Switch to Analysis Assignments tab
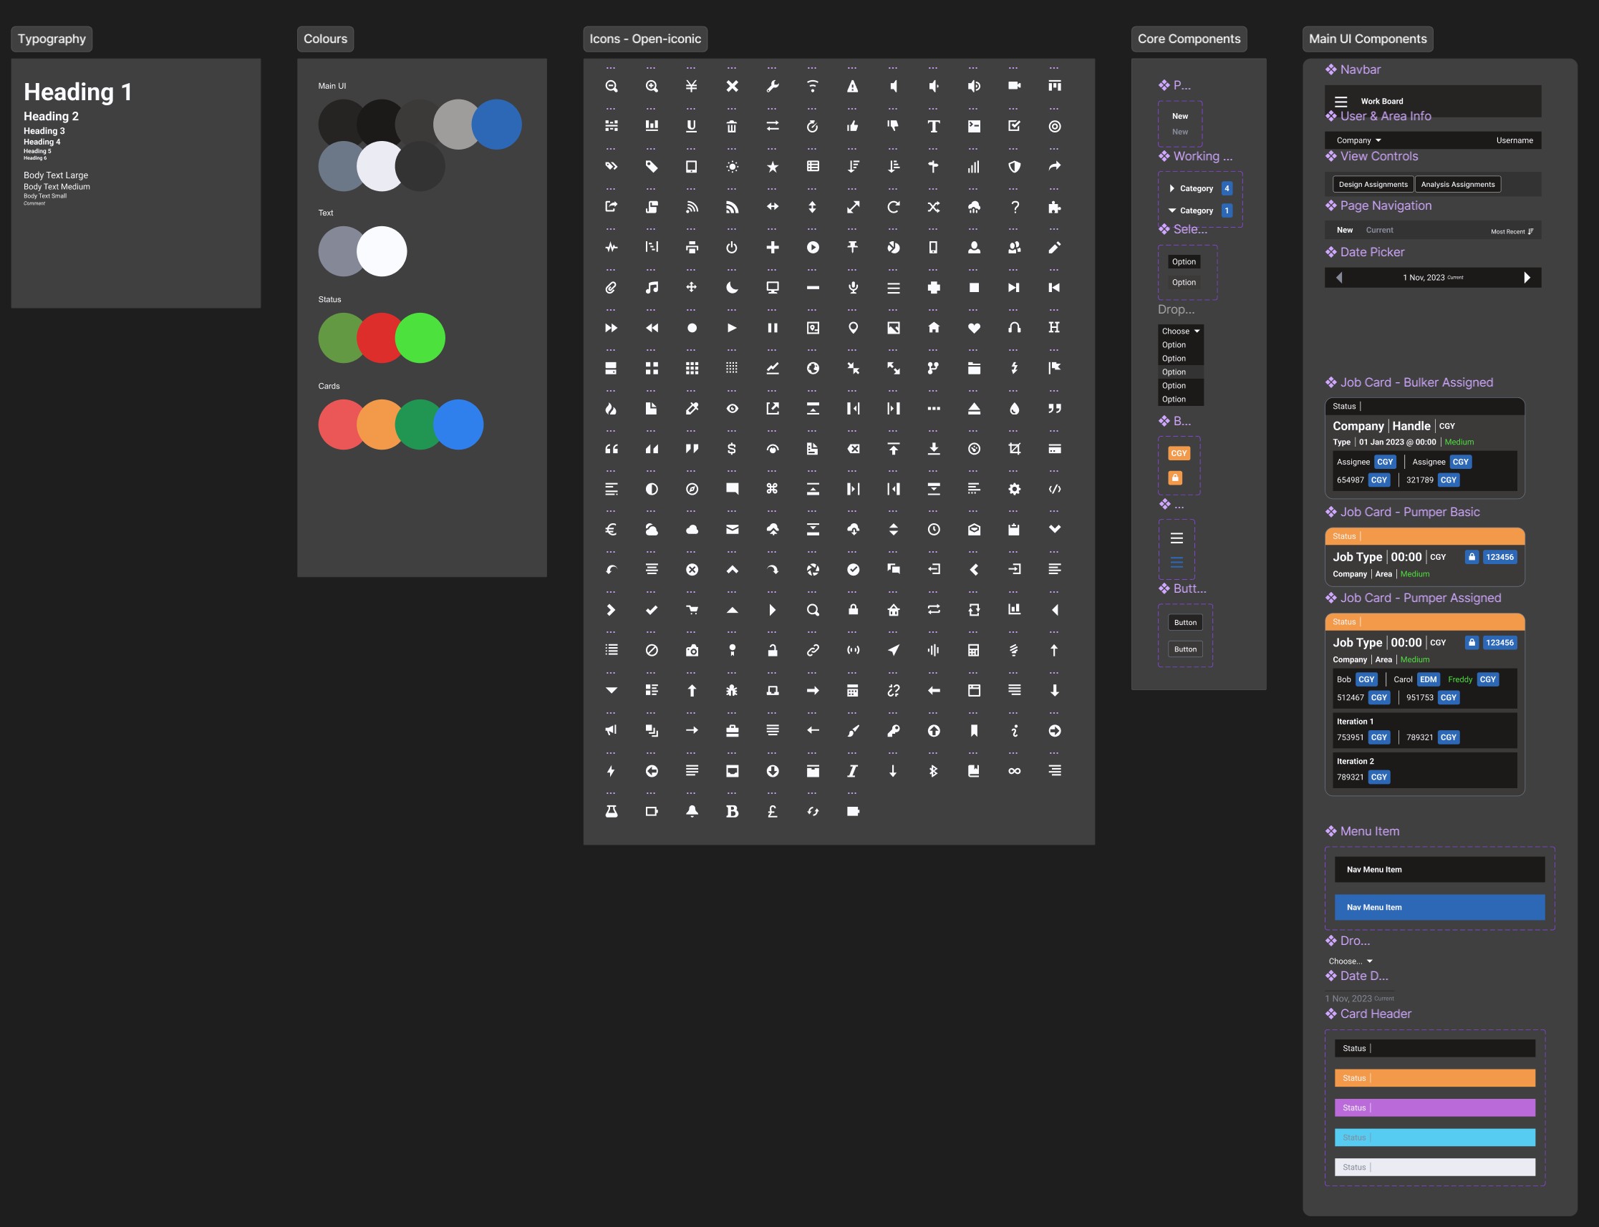Image resolution: width=1599 pixels, height=1227 pixels. [1457, 185]
